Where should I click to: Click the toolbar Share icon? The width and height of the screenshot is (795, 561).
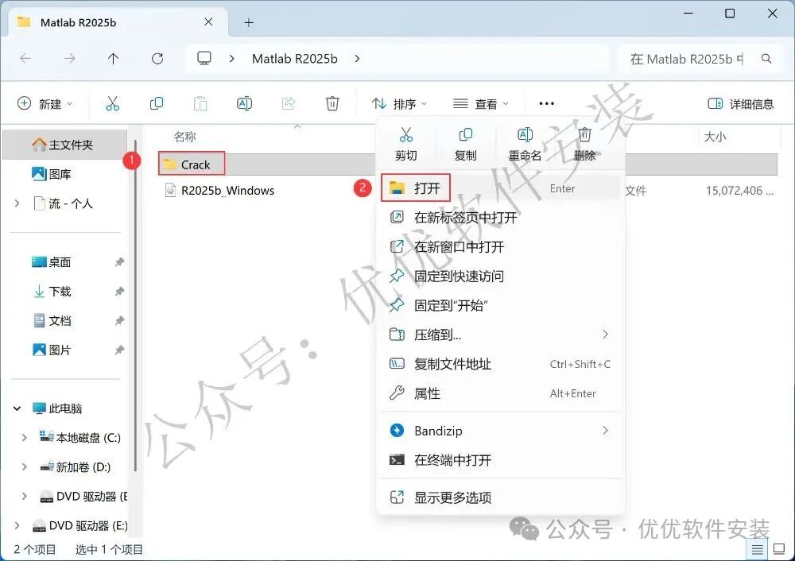289,103
